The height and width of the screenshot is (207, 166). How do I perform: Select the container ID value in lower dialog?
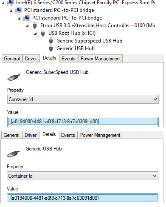click(x=82, y=198)
